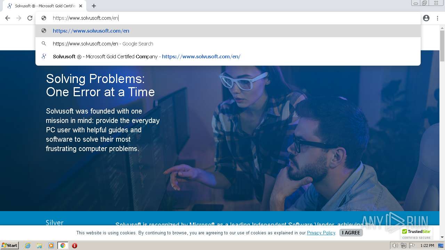
Task: Open the network tray icon
Action: click(x=404, y=245)
